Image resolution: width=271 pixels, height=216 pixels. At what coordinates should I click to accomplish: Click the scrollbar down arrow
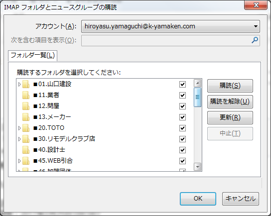(198, 167)
